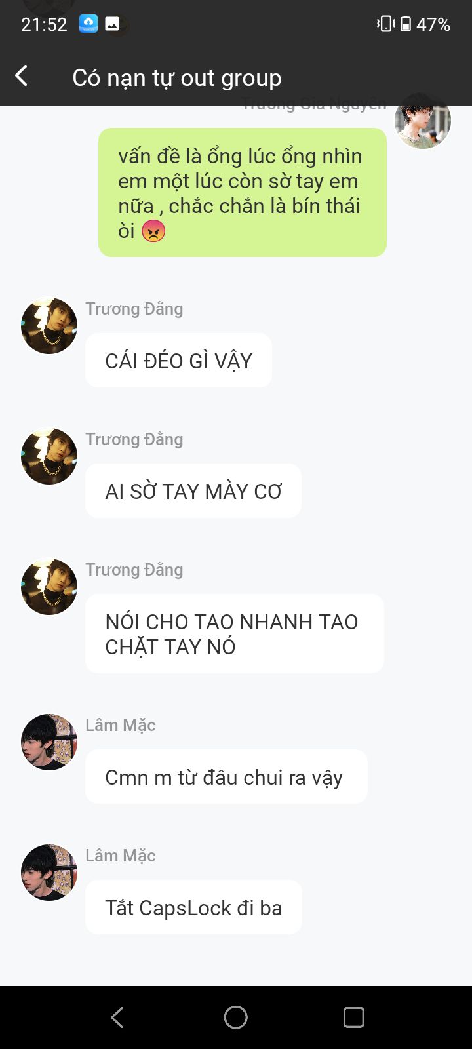The image size is (472, 1049).
Task: Tap Lâm Mặc's avatar beside 'Cmn m từ đâu'
Action: 49,742
